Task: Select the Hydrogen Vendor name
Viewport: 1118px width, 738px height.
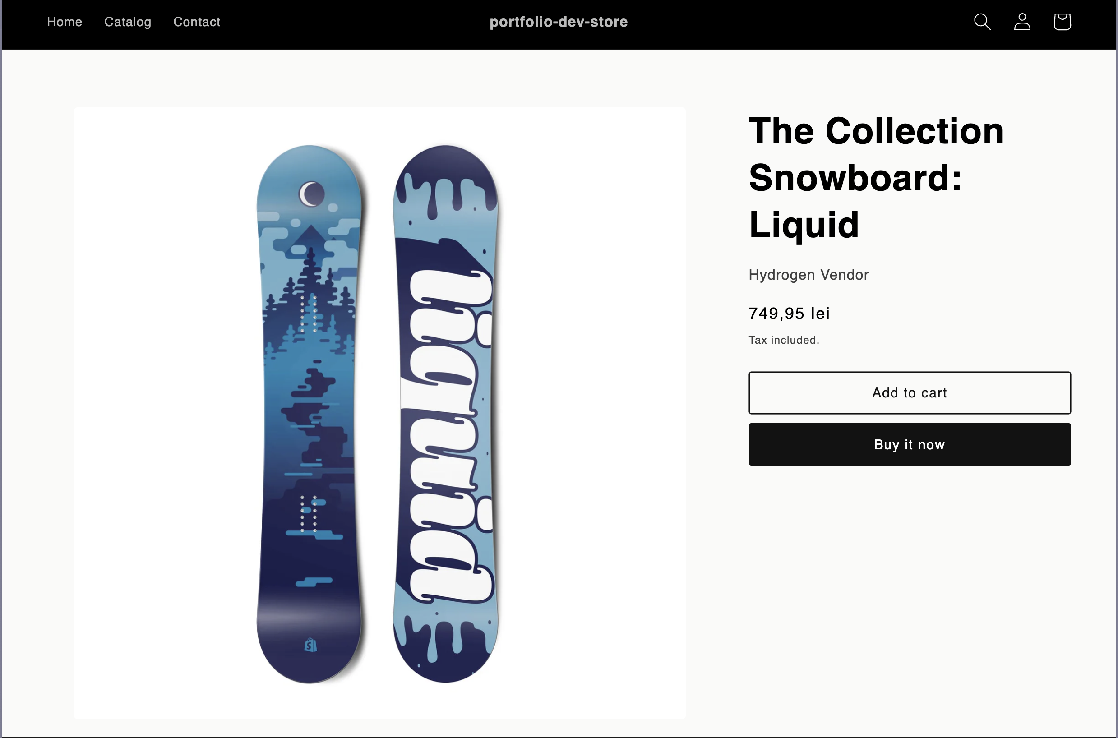Action: (x=808, y=274)
